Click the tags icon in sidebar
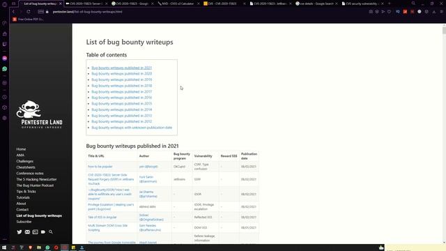The width and height of the screenshot is (446, 251). [x=43, y=232]
